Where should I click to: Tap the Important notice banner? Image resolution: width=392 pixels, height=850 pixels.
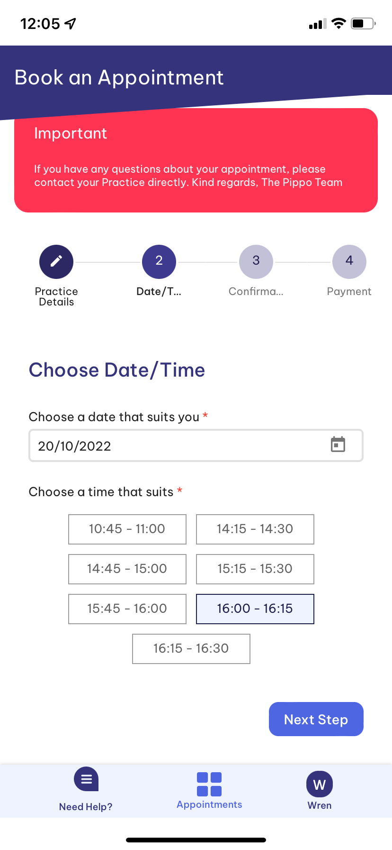[196, 160]
